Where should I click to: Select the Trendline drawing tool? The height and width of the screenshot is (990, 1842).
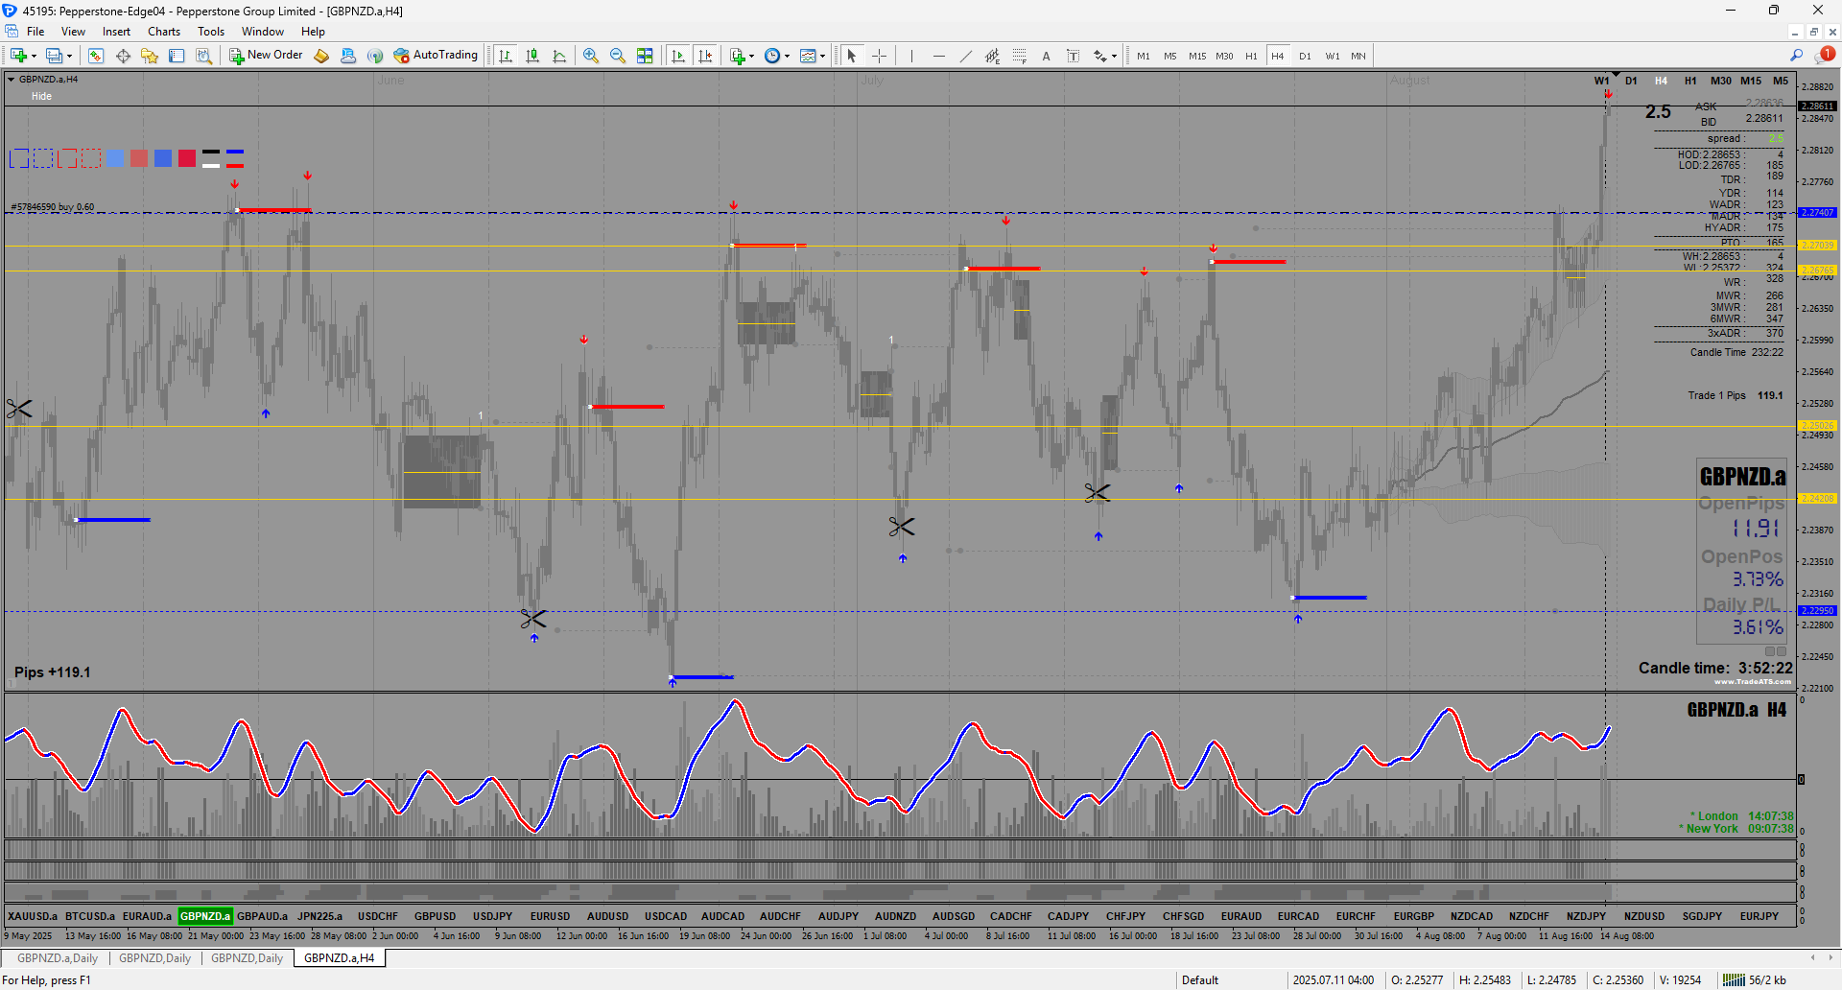coord(965,56)
